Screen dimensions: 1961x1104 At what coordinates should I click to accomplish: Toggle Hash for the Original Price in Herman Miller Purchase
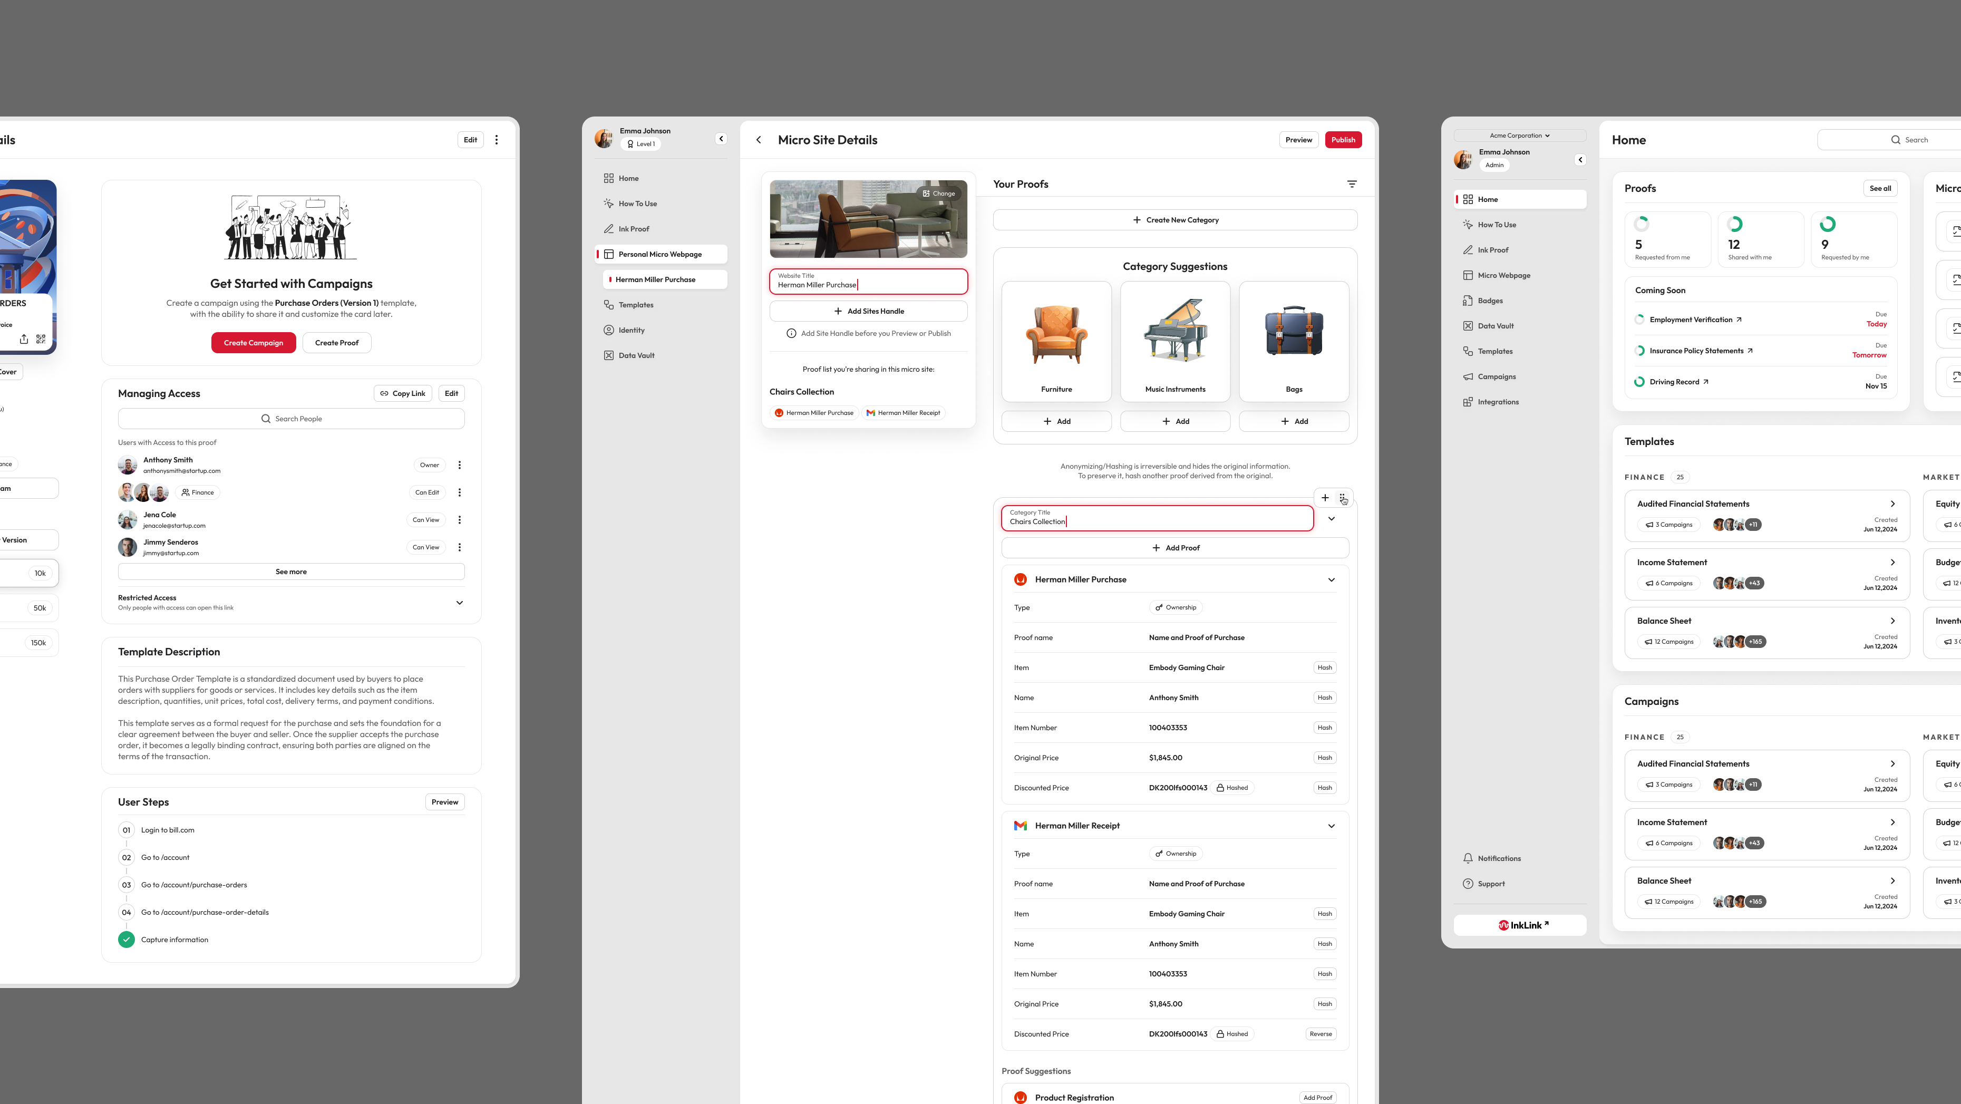pos(1324,758)
